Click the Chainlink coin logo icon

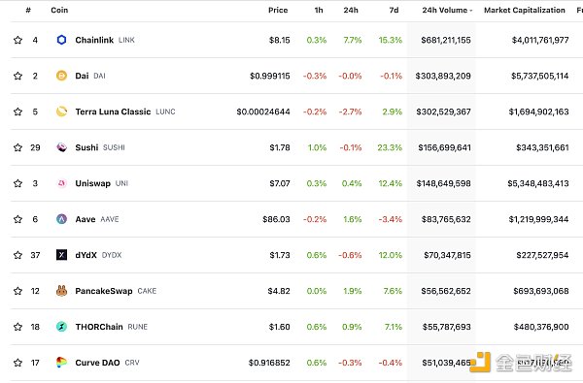click(x=62, y=40)
